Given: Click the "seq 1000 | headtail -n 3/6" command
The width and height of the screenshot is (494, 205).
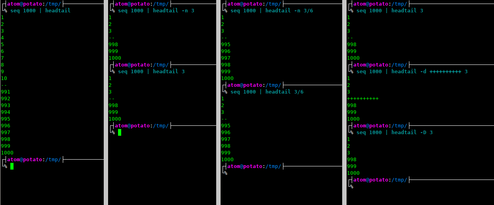Looking at the screenshot, I should [x=272, y=11].
